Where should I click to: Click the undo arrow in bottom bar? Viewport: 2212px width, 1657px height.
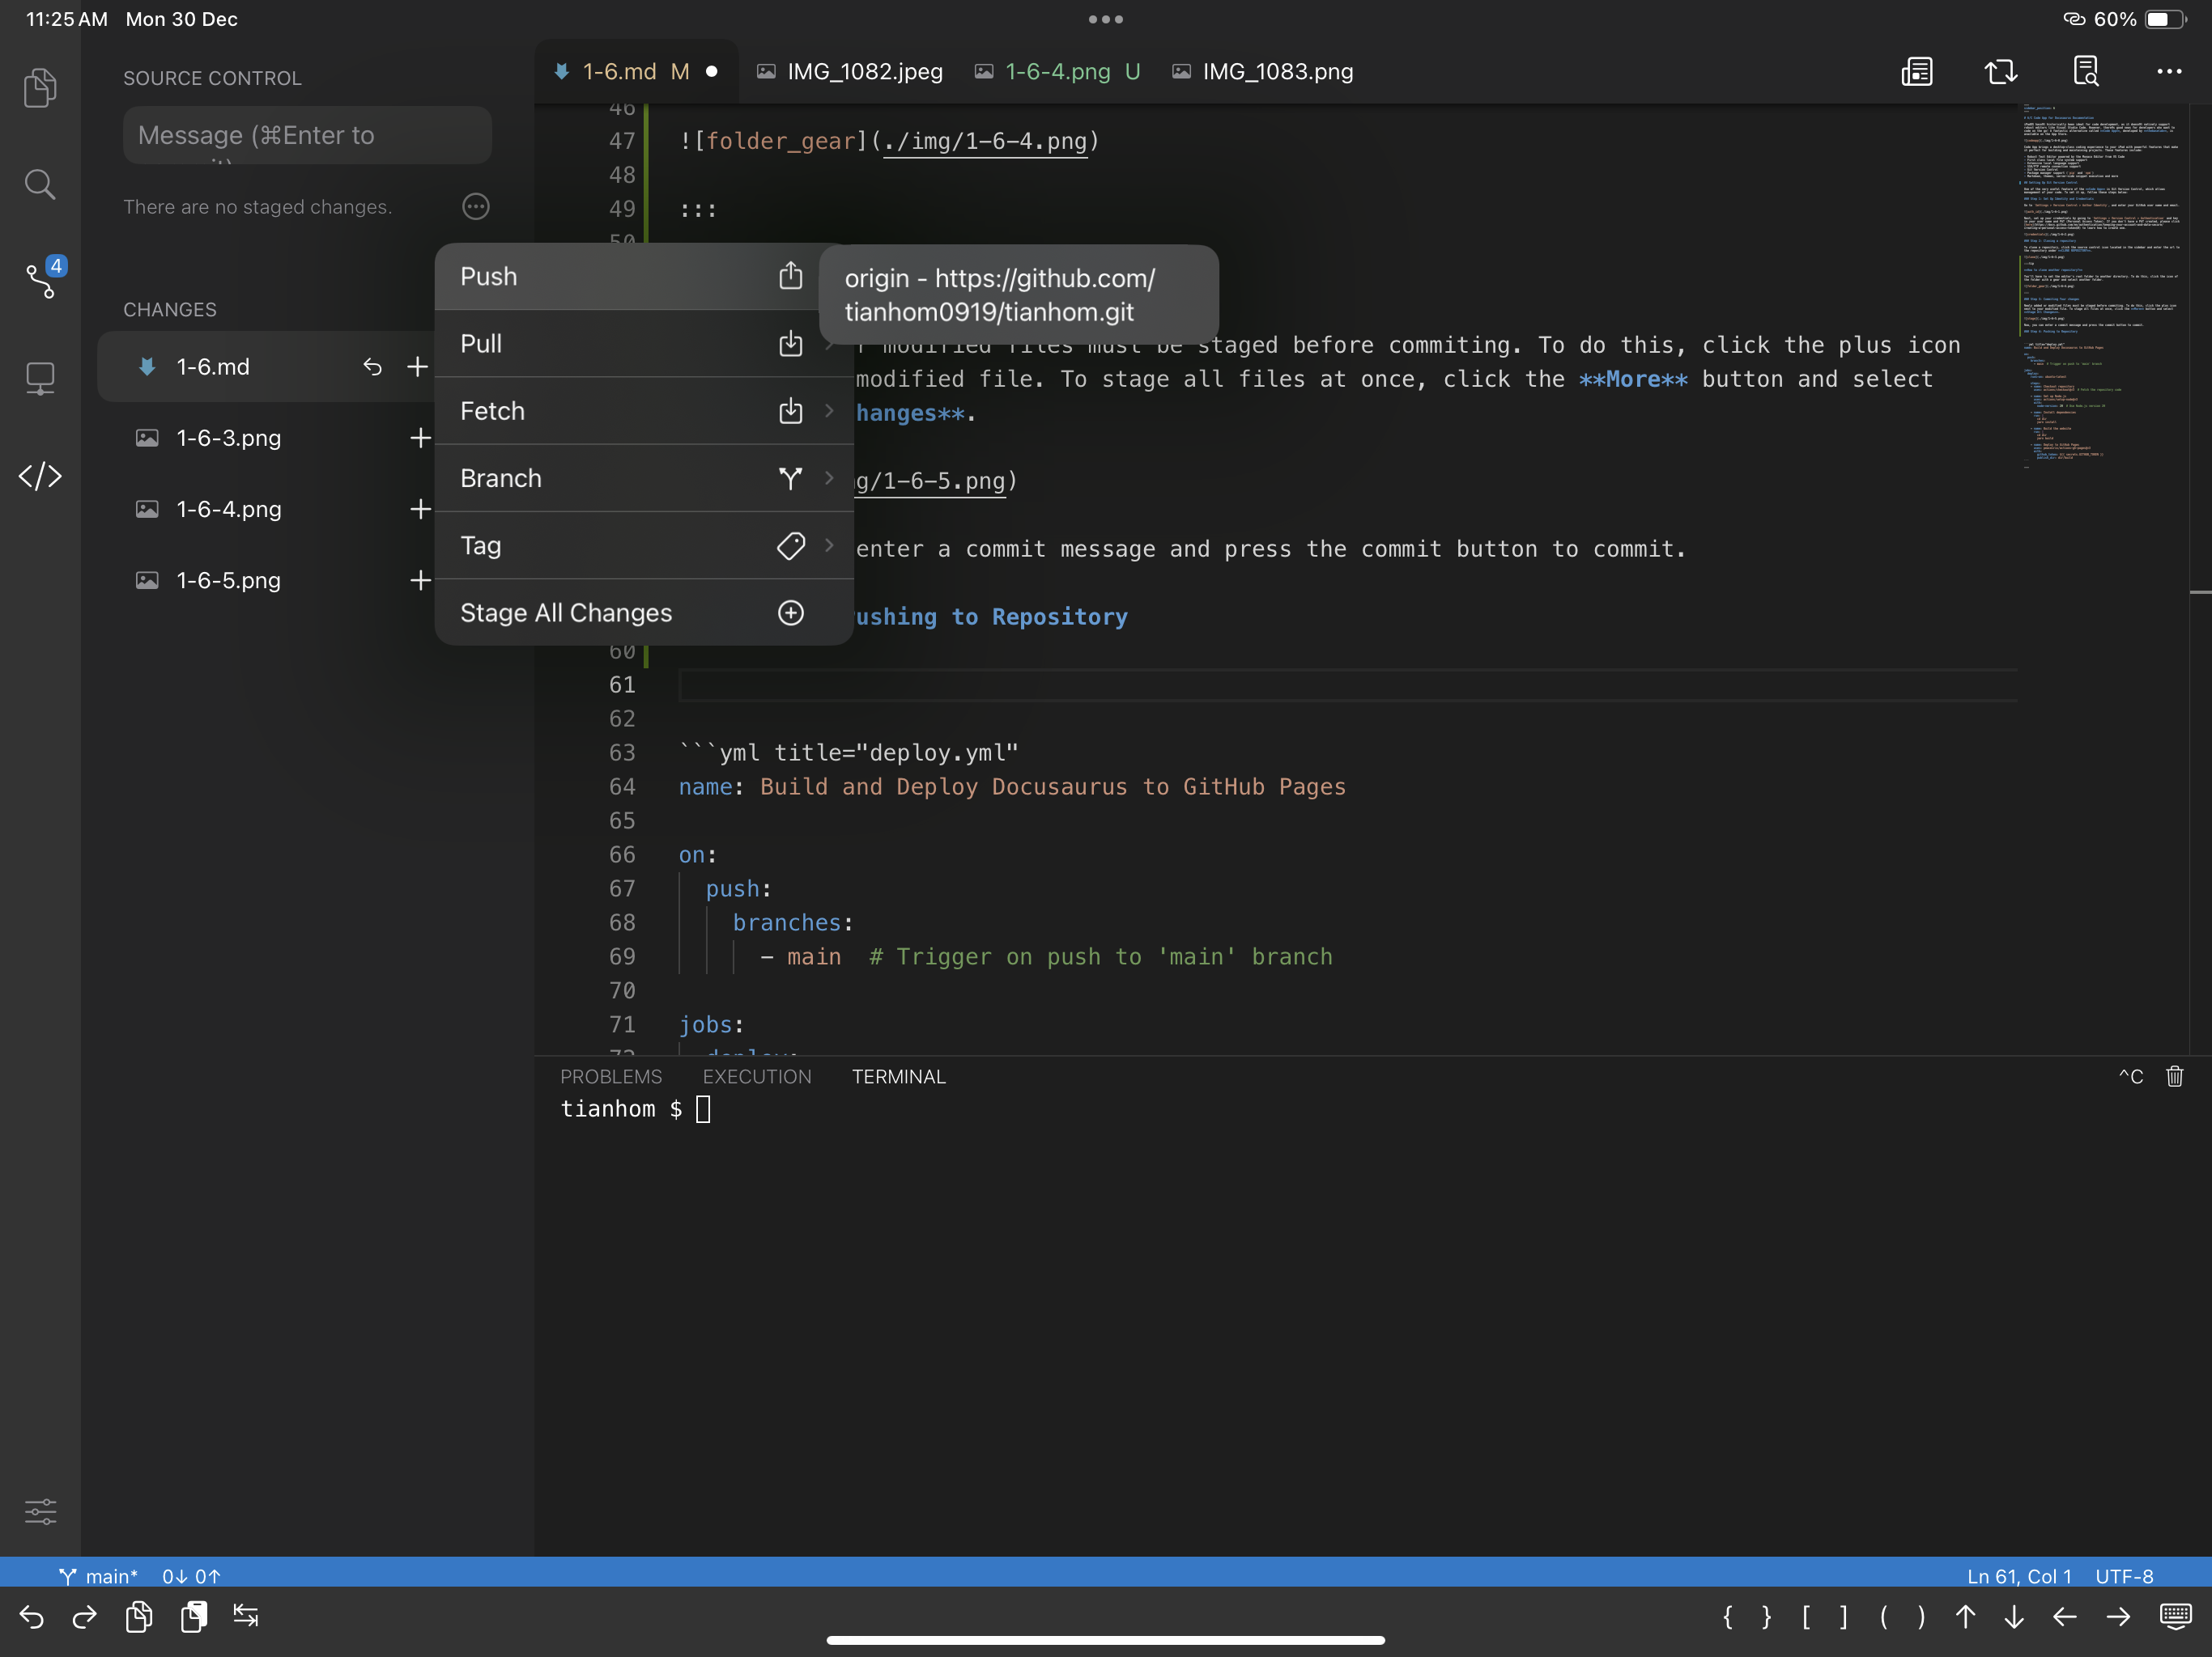(32, 1617)
